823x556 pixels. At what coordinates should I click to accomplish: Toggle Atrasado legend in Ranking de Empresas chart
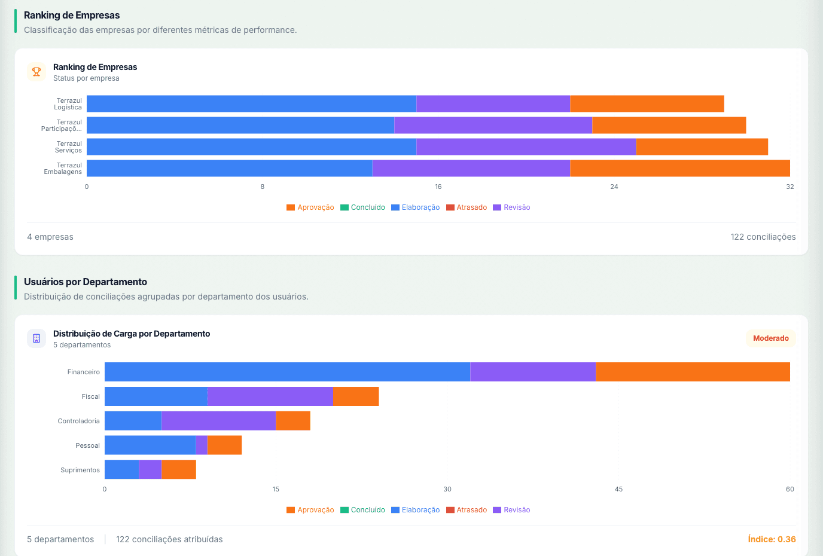tap(467, 207)
